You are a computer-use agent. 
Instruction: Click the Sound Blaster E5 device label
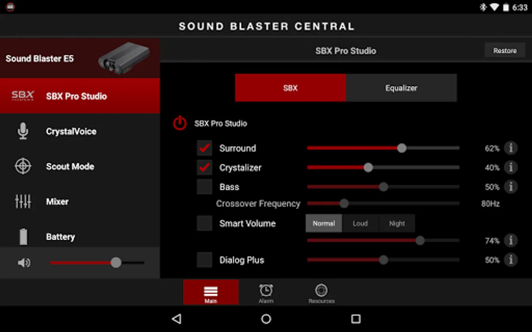tap(40, 59)
